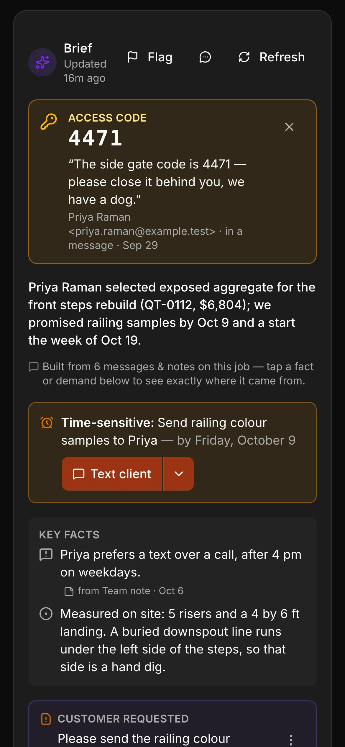Click the message icon beside the Built from 6 messages note
Image resolution: width=345 pixels, height=747 pixels.
tap(34, 367)
